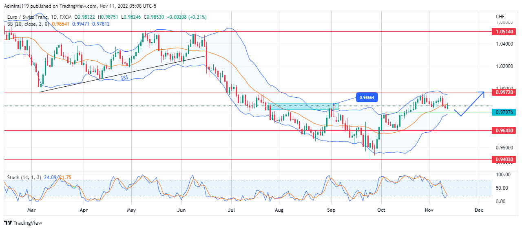522x230 pixels.
Task: Click the Apr label on time axis
Action: [x=84, y=210]
